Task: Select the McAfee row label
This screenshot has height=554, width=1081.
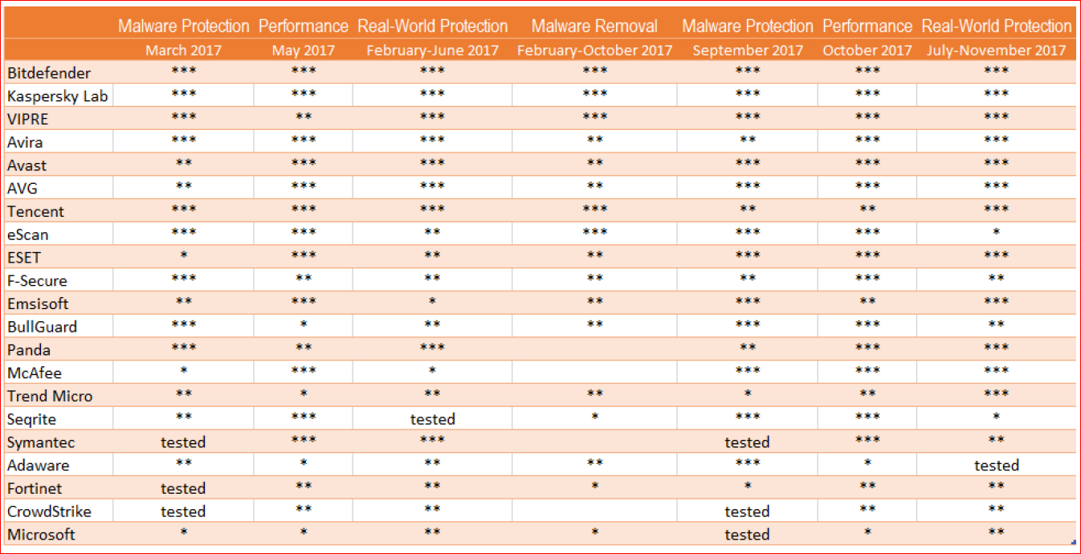Action: (35, 373)
